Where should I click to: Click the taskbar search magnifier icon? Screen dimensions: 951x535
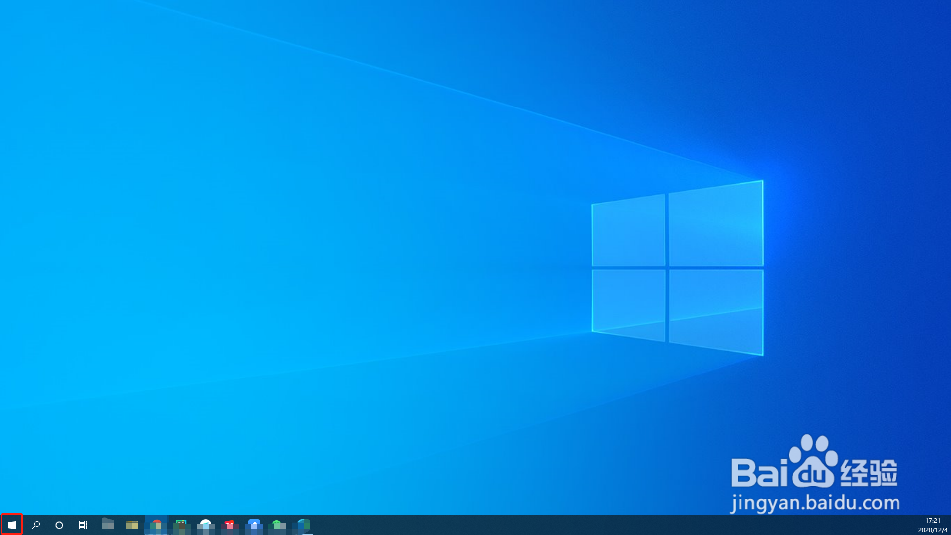[x=36, y=525]
